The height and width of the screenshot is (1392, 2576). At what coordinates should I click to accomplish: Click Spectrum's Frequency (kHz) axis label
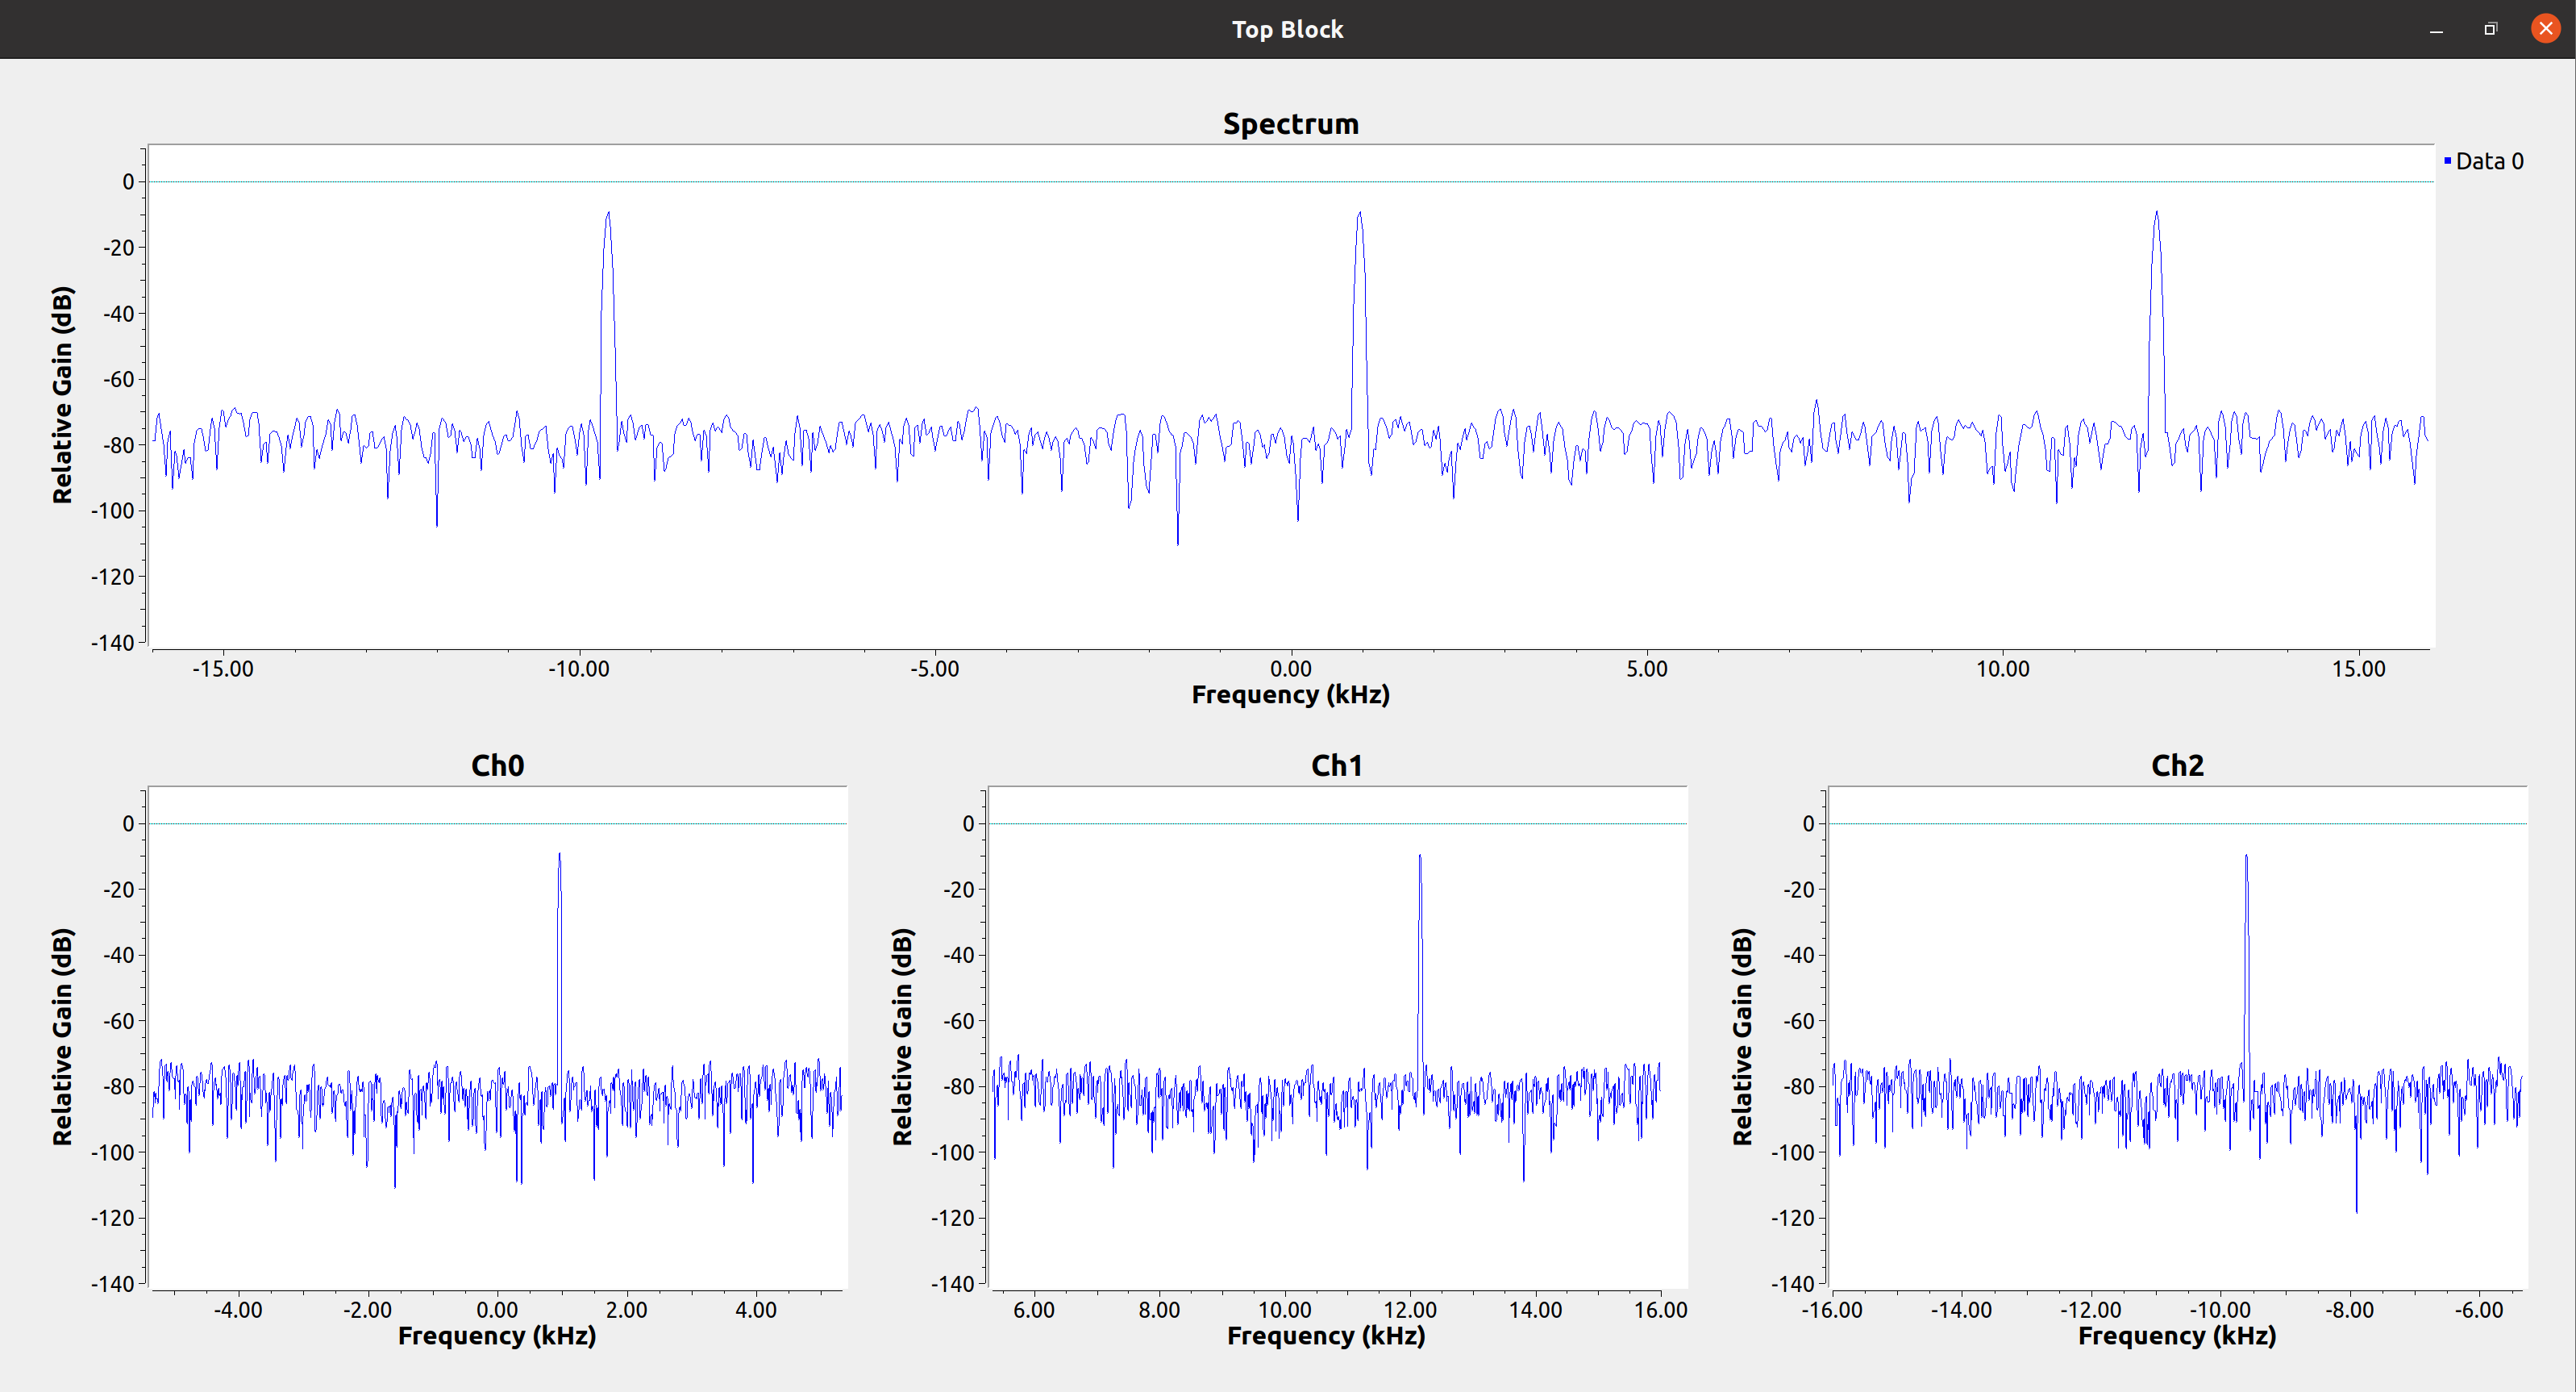coord(1290,694)
